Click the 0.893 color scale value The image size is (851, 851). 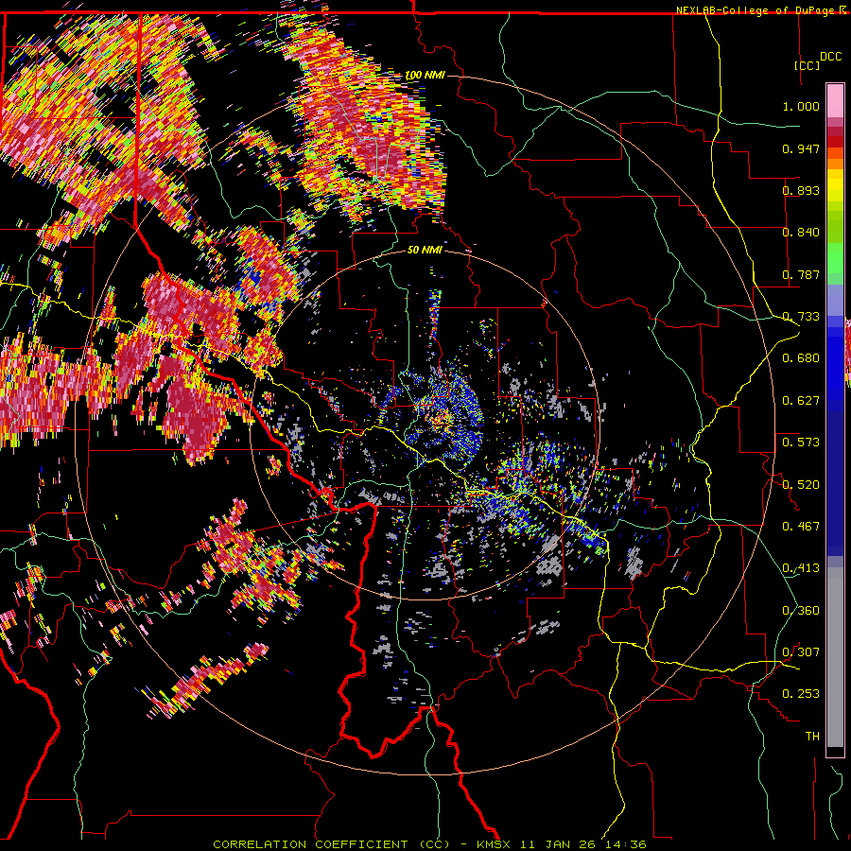click(x=801, y=190)
